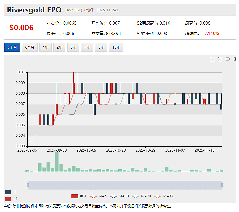Click the -7.140% change value
Screen dimensions: 239x212
point(211,34)
